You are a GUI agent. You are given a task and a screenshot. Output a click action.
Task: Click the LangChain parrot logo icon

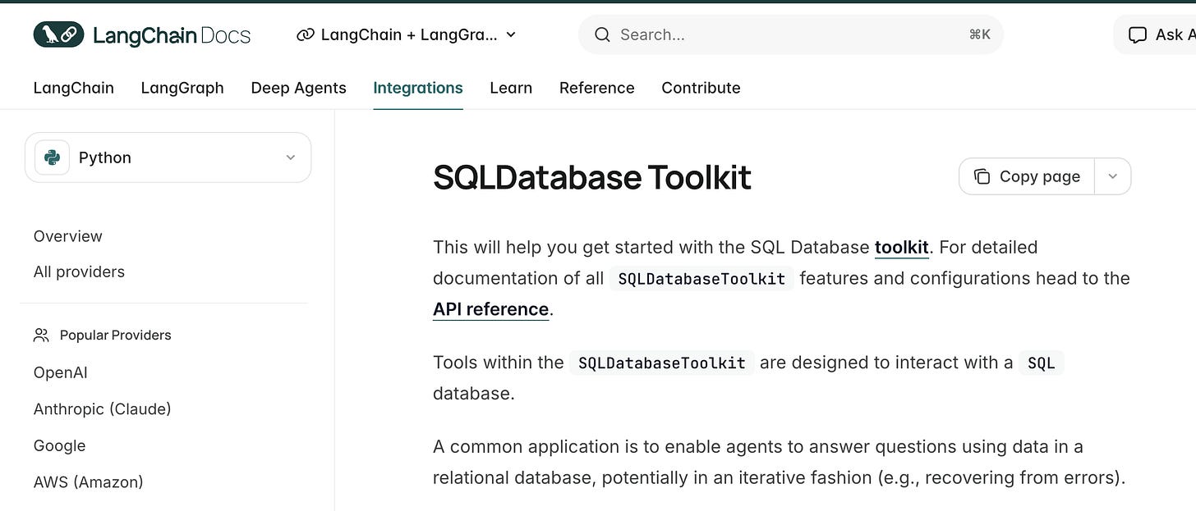[58, 34]
